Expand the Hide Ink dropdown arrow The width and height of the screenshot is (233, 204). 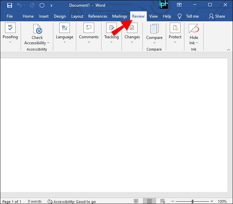point(197,43)
